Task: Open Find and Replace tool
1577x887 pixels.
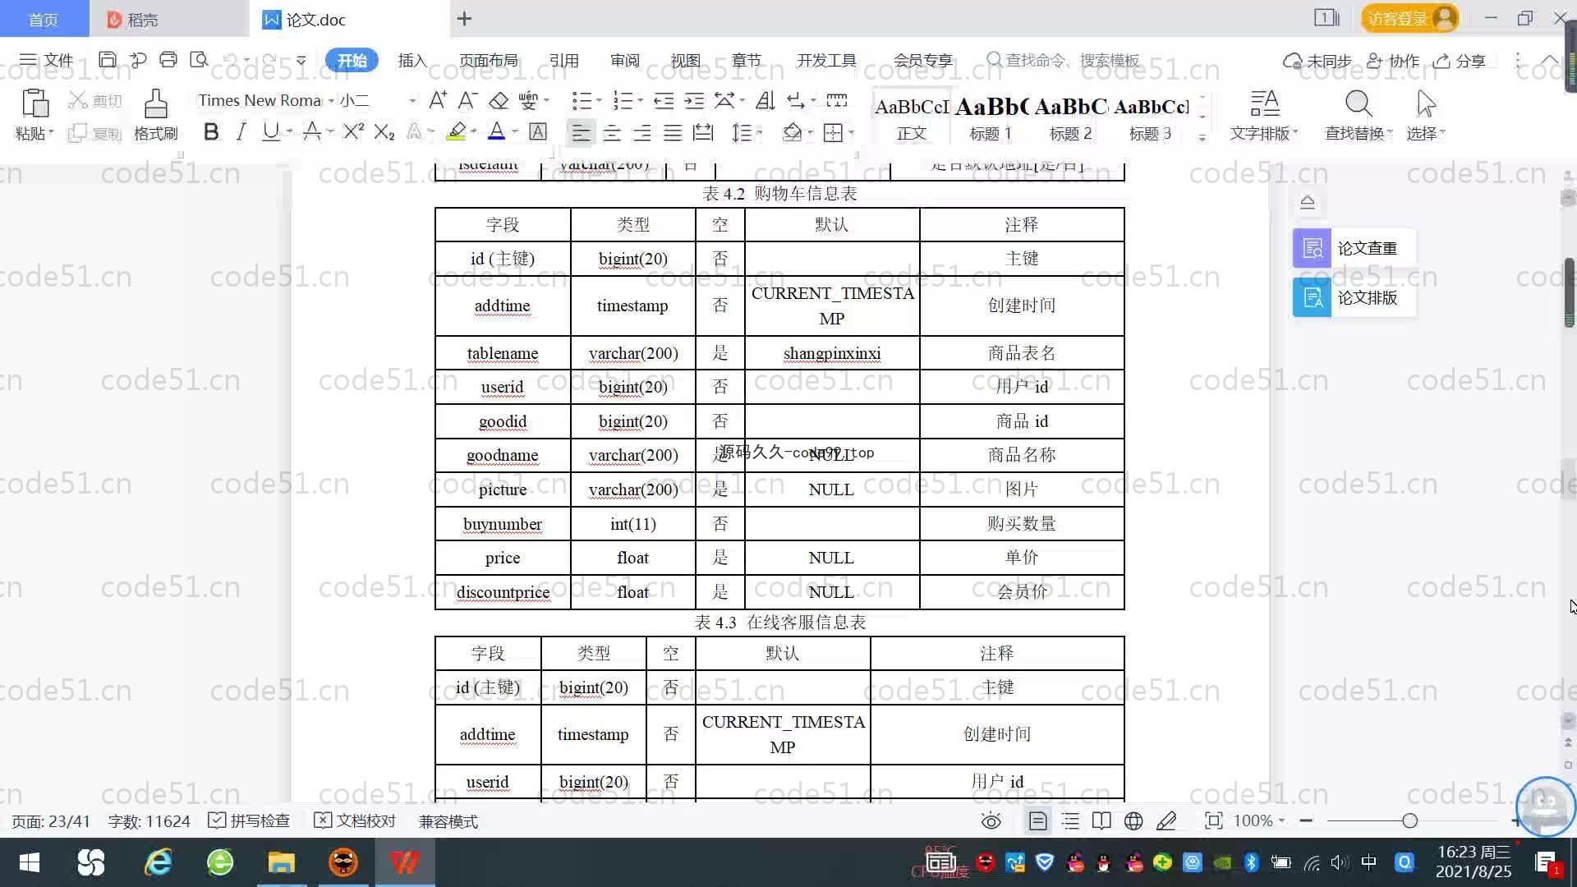Action: click(x=1358, y=115)
